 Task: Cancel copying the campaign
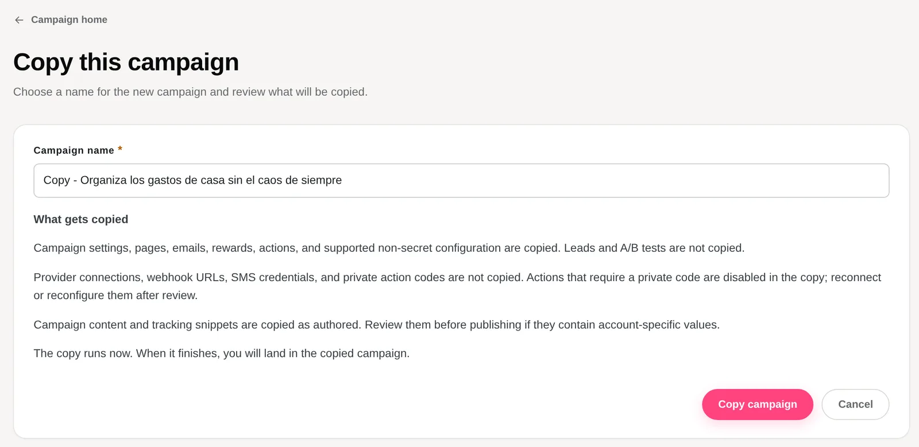click(x=855, y=405)
